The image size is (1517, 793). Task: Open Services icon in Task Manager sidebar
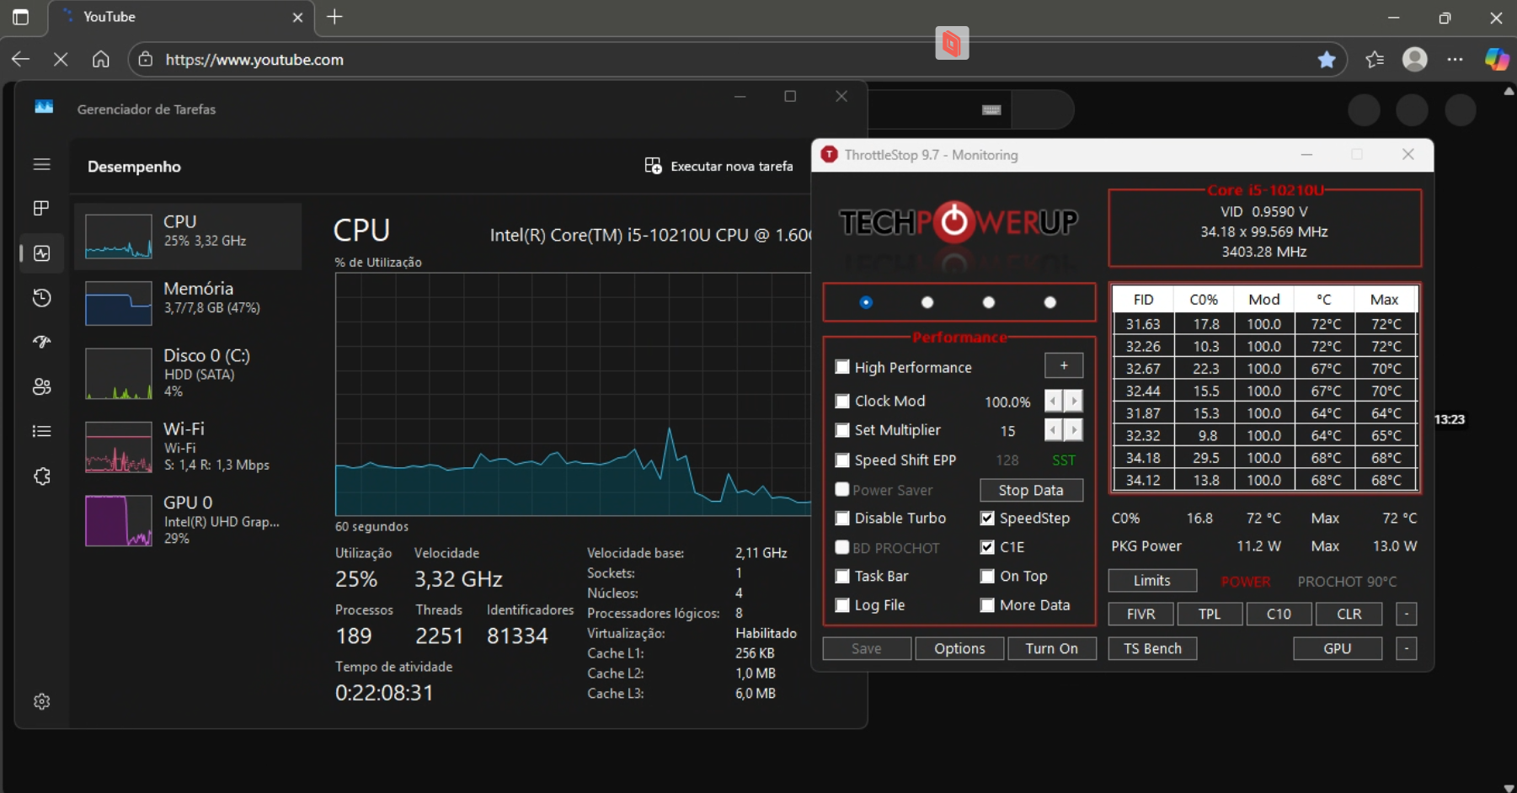coord(42,476)
